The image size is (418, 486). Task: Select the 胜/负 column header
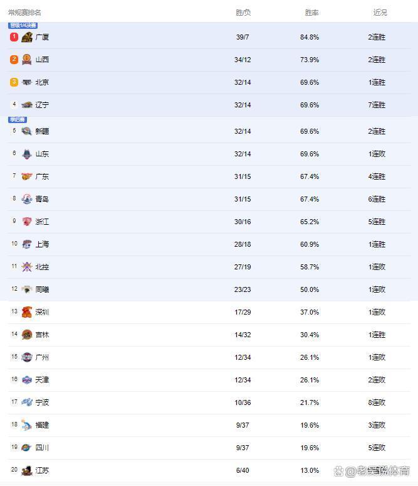tap(243, 13)
